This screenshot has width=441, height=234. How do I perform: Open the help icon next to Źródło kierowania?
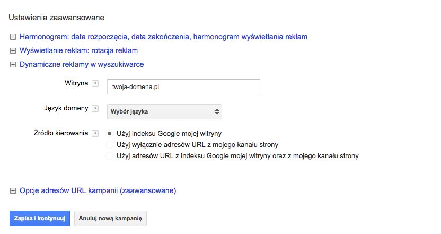(95, 134)
